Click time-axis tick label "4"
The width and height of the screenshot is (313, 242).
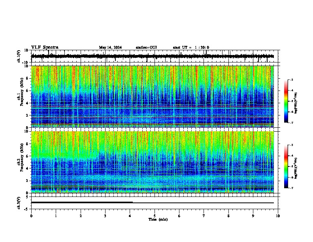point(130,216)
